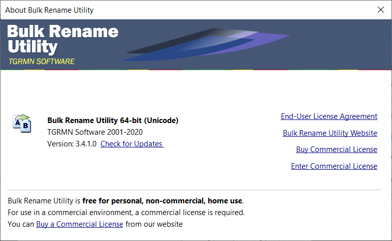Click the Enter Commercial License link

click(334, 166)
